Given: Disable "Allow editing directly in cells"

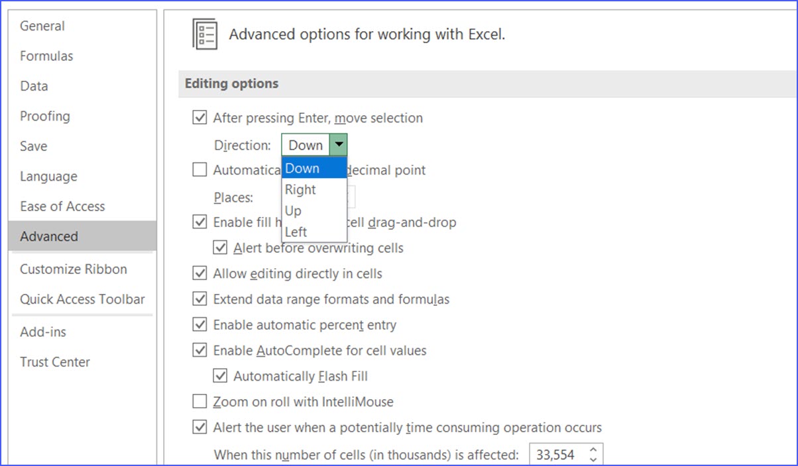Looking at the screenshot, I should (x=199, y=273).
